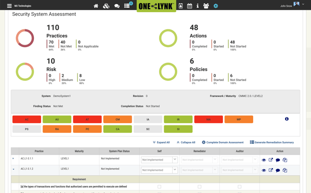Click the domain color legend info icon
311x193 pixels.
pyautogui.click(x=287, y=119)
